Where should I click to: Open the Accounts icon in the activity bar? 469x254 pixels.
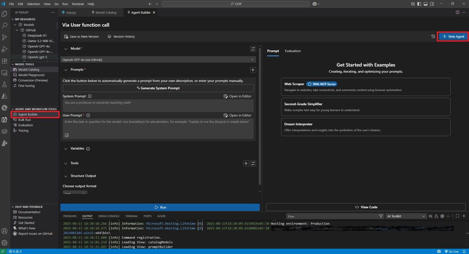pos(4,231)
